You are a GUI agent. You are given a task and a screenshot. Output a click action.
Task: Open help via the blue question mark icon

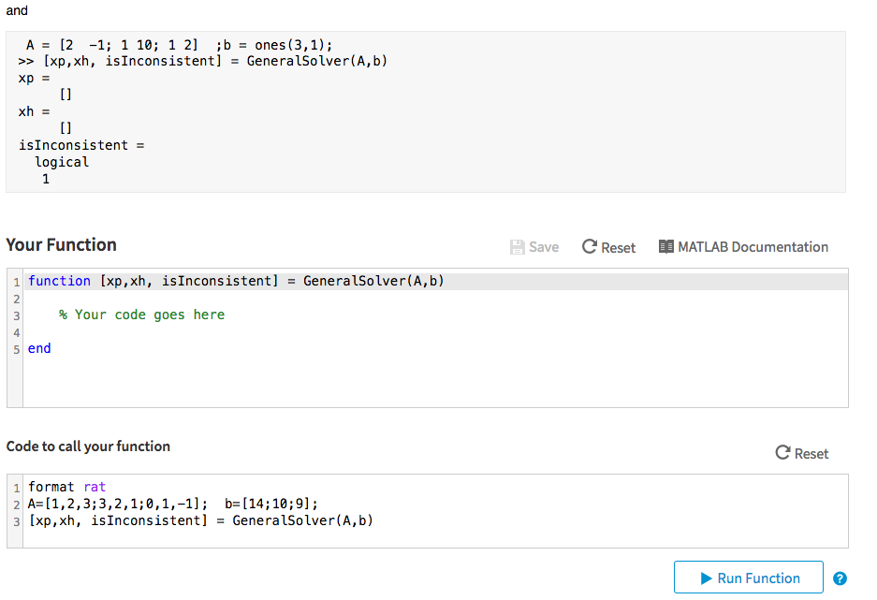point(840,578)
